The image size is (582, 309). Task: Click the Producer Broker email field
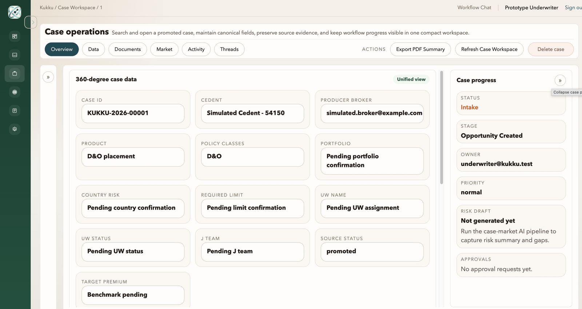(x=372, y=113)
